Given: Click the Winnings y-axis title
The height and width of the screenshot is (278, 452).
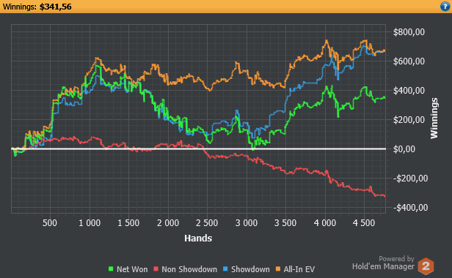Looking at the screenshot, I should point(434,119).
